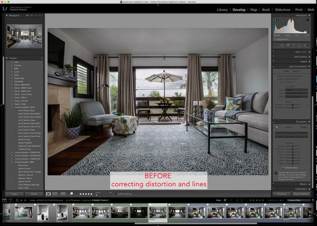Toggle the Lens Corrections panel switch

click(x=274, y=67)
